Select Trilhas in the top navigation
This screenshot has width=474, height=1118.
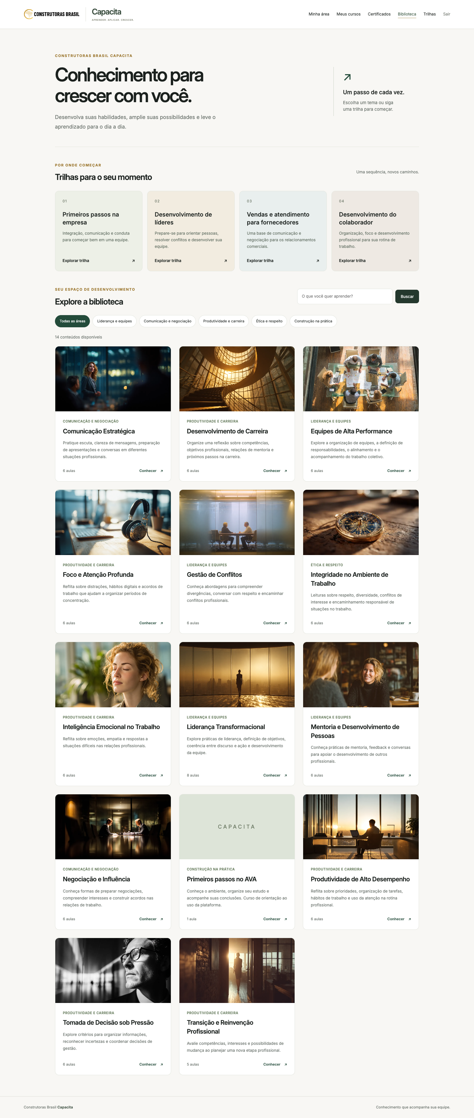point(429,14)
